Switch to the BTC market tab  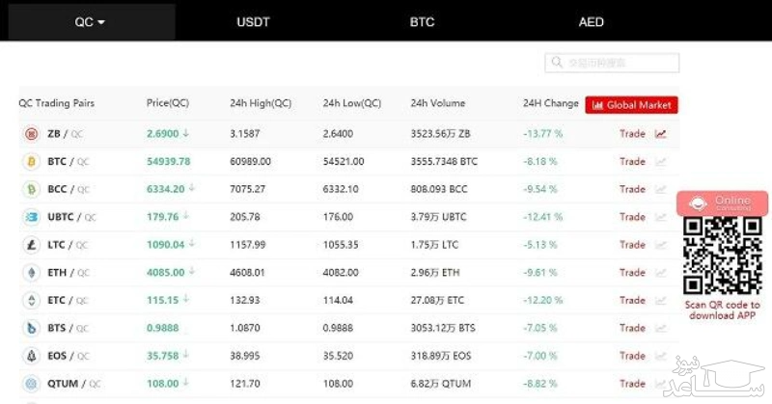click(x=422, y=21)
